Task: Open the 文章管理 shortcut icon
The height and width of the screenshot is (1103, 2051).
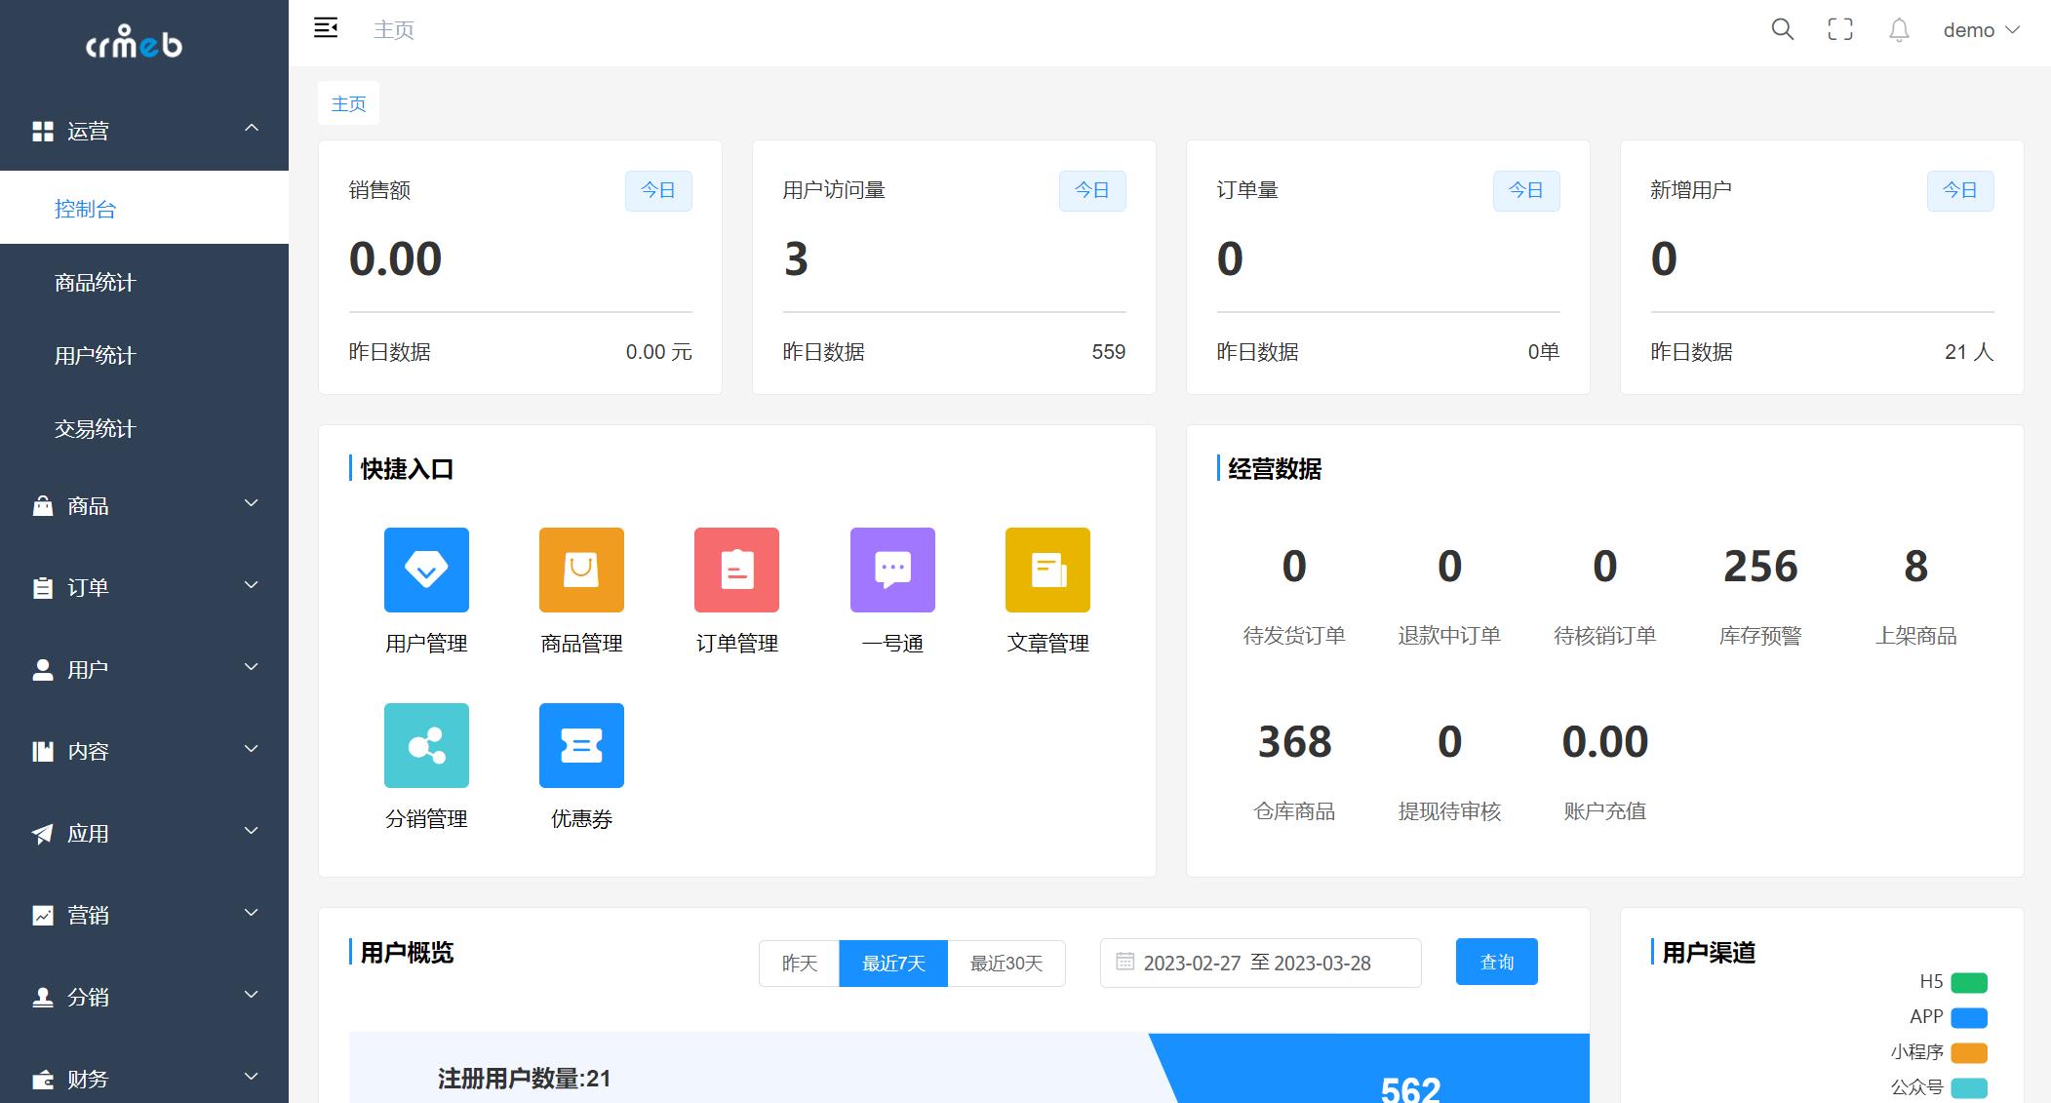Action: click(x=1047, y=570)
